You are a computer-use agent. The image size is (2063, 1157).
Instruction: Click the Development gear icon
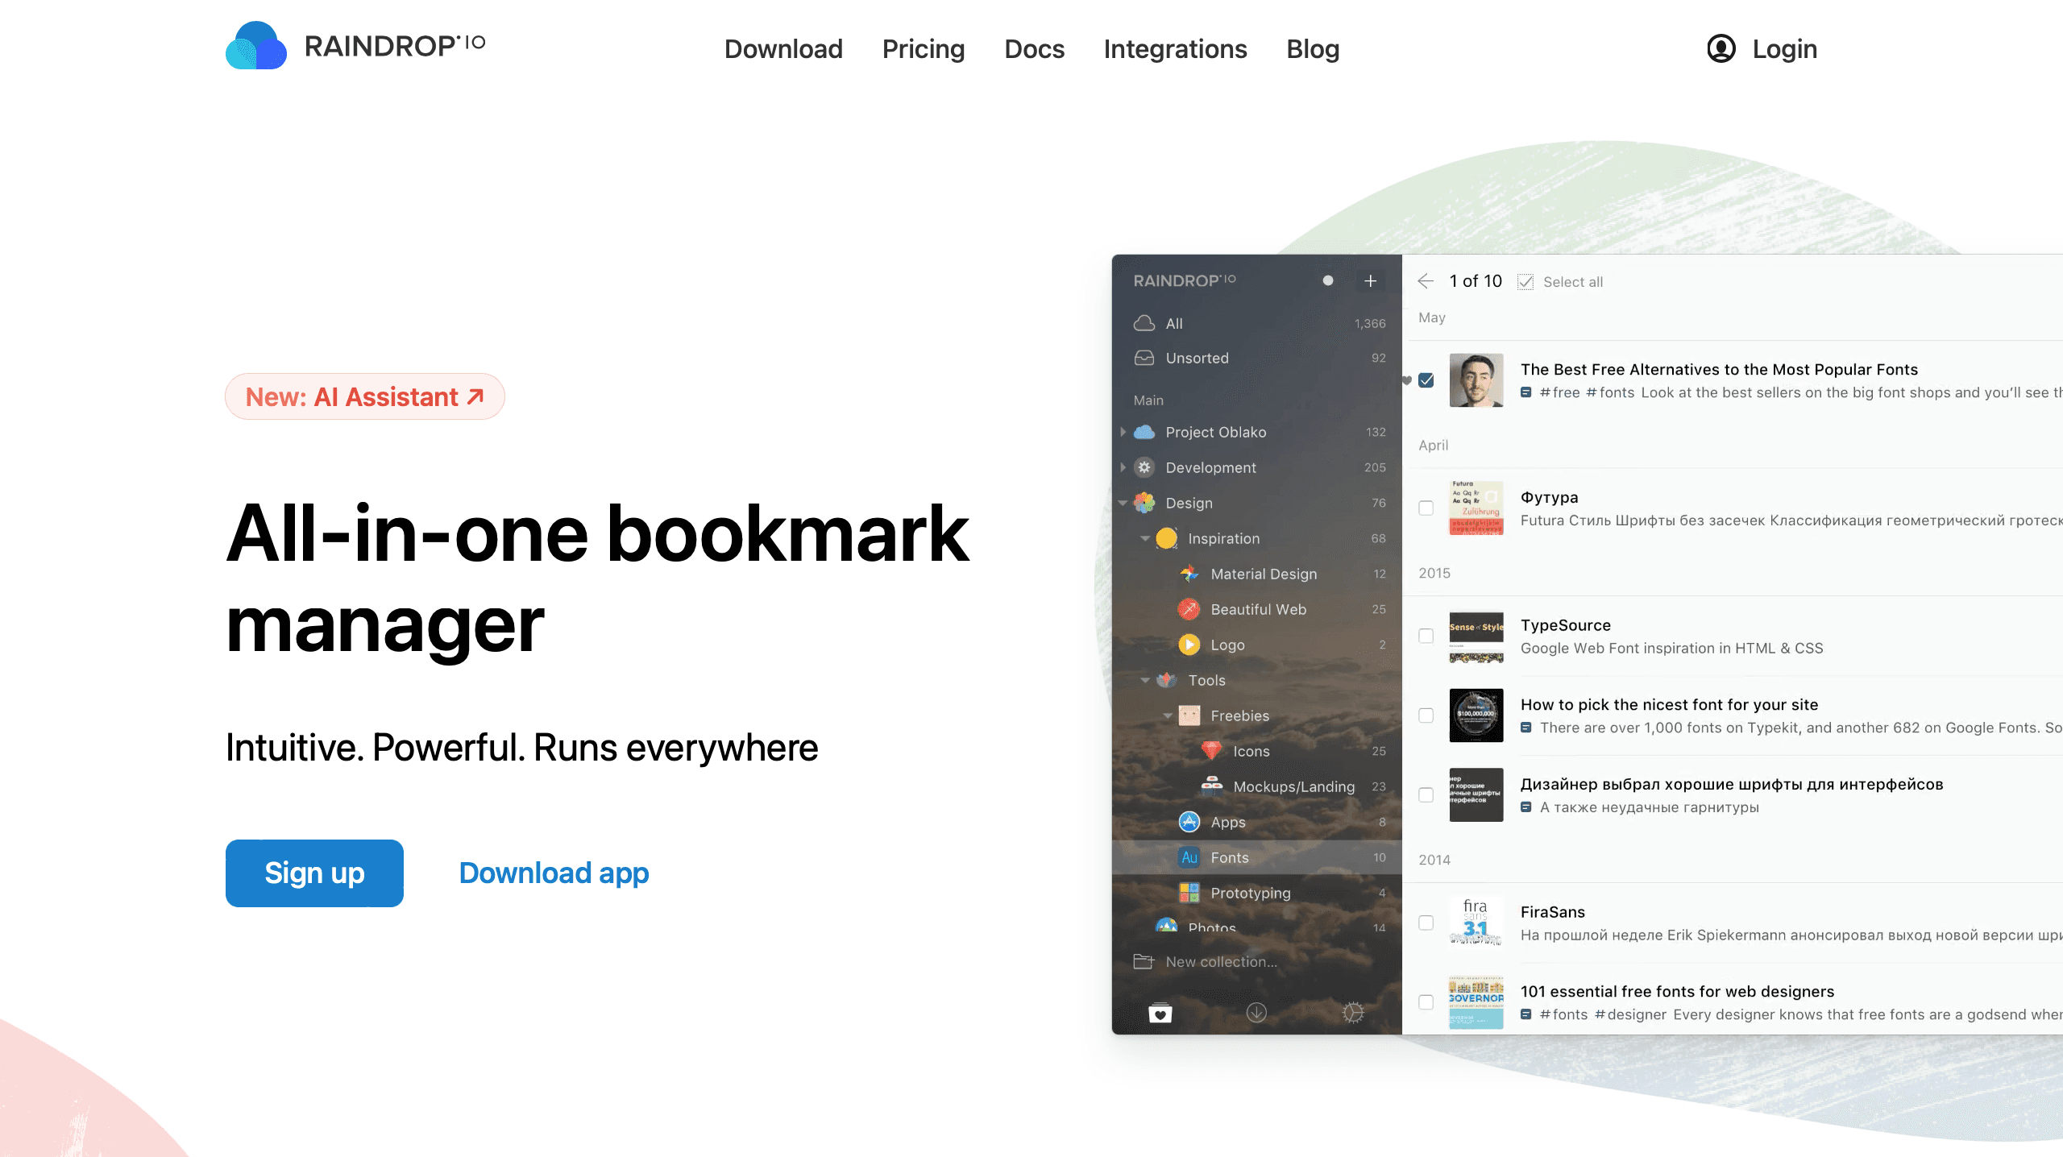coord(1144,467)
